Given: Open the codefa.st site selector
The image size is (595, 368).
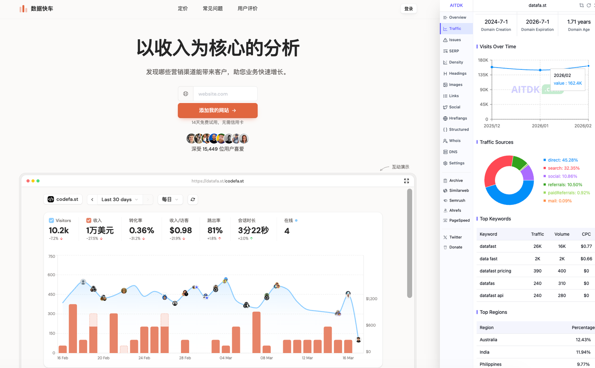Looking at the screenshot, I should [63, 199].
